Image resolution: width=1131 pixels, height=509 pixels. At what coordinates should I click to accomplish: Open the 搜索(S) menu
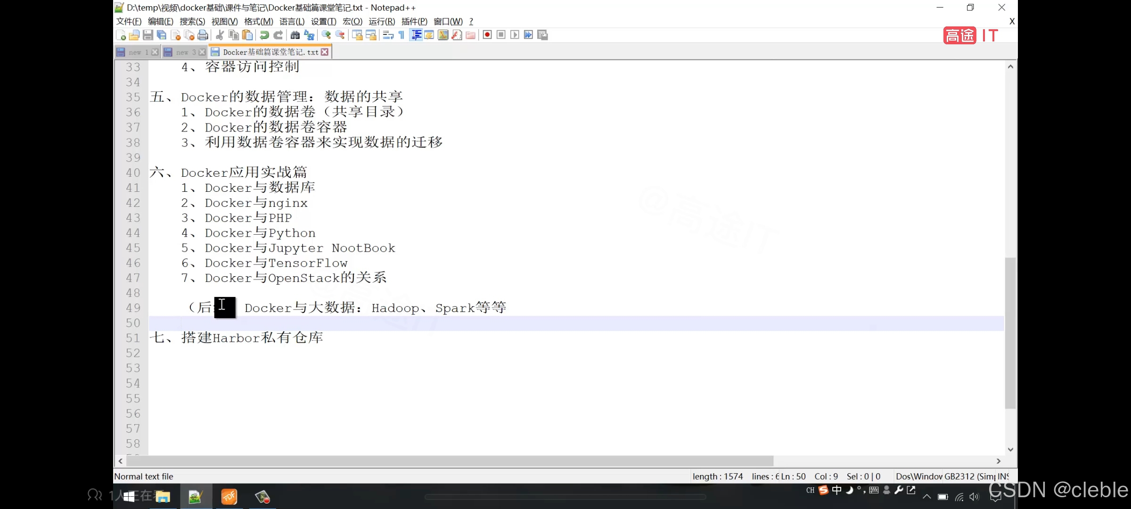(x=192, y=22)
